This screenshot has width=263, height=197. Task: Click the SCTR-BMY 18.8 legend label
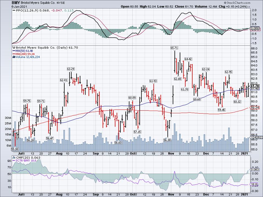click(26, 160)
